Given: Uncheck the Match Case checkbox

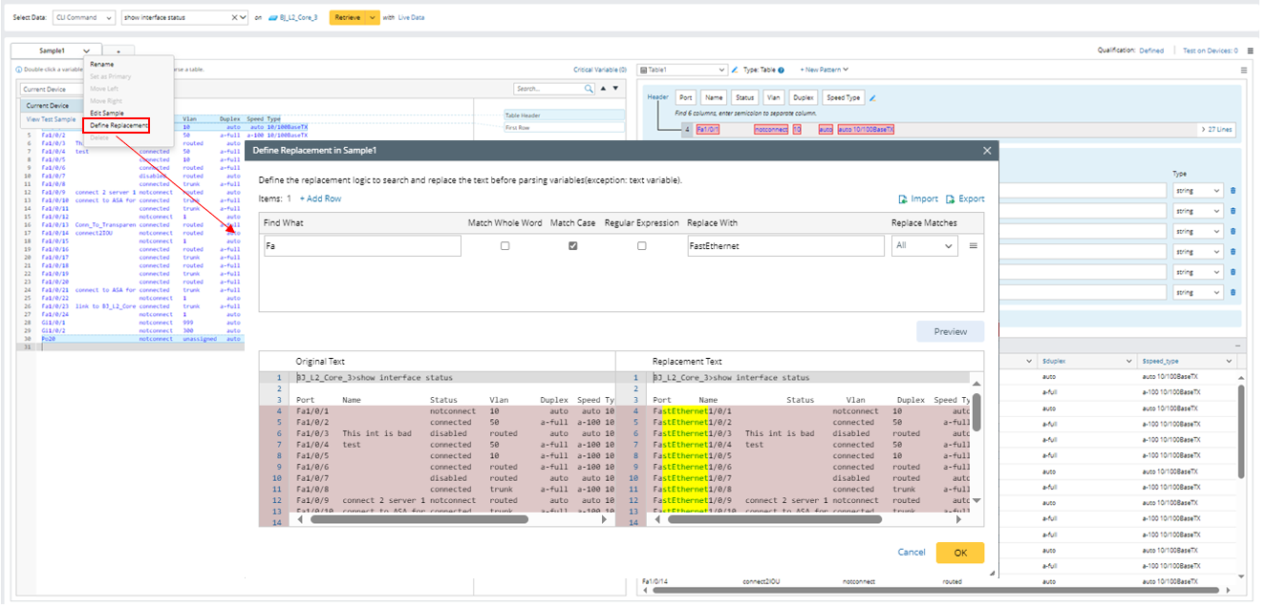Looking at the screenshot, I should (572, 246).
